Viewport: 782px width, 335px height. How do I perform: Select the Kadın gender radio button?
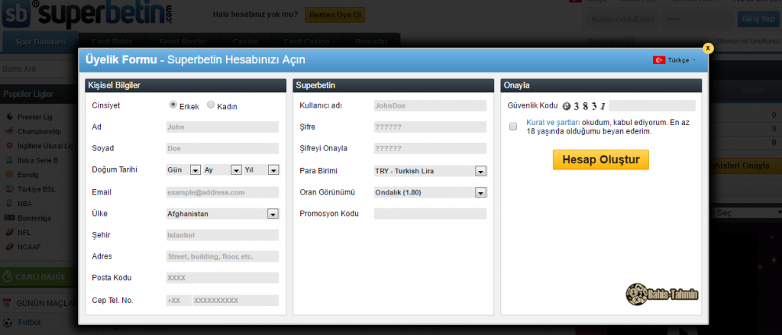(211, 105)
